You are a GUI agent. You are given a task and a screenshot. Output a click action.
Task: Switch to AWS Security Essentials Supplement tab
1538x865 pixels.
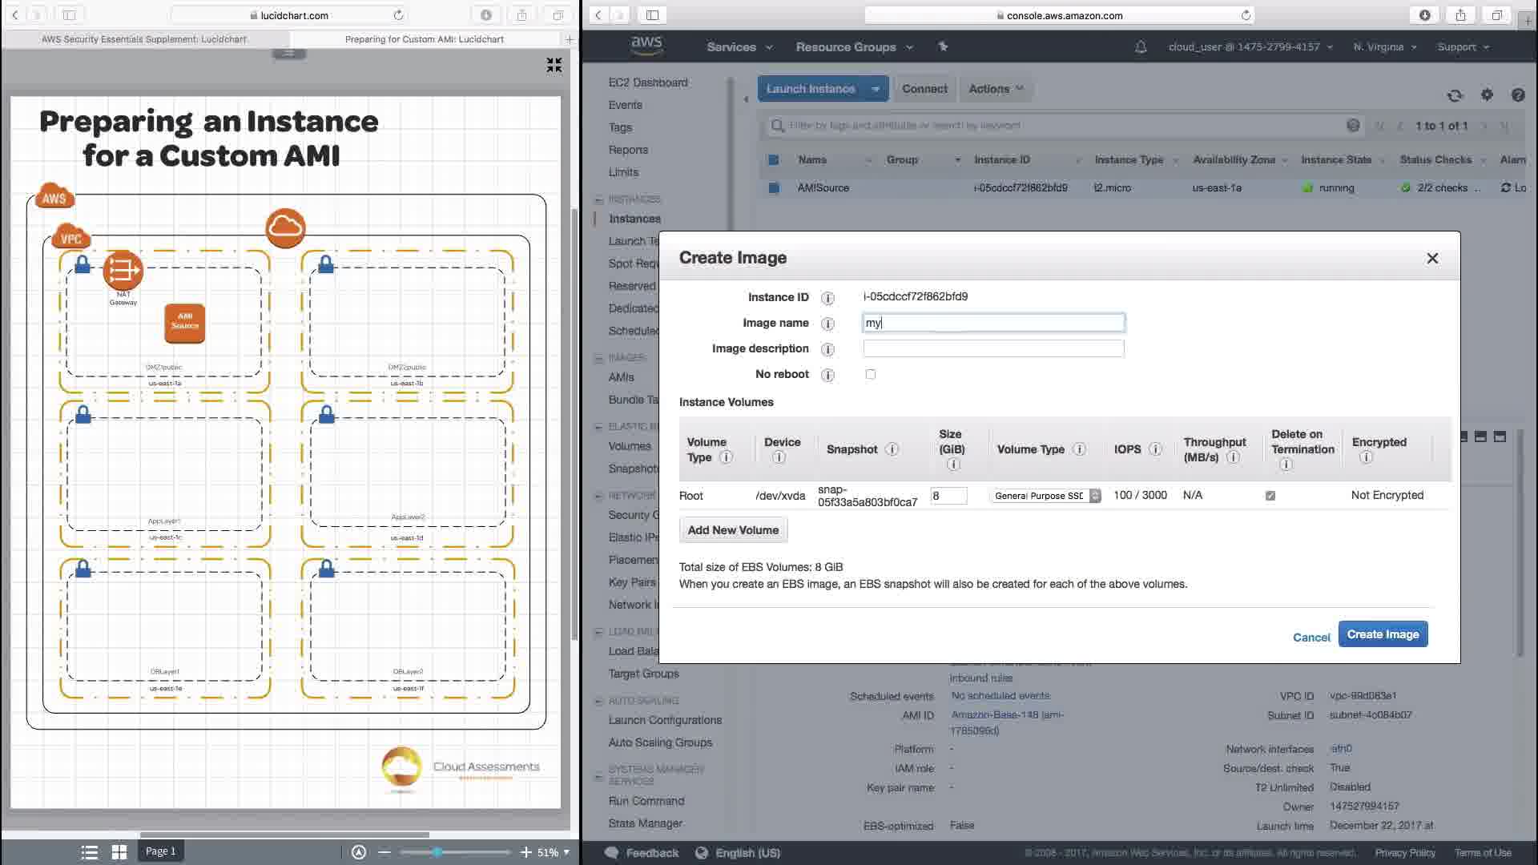click(144, 38)
